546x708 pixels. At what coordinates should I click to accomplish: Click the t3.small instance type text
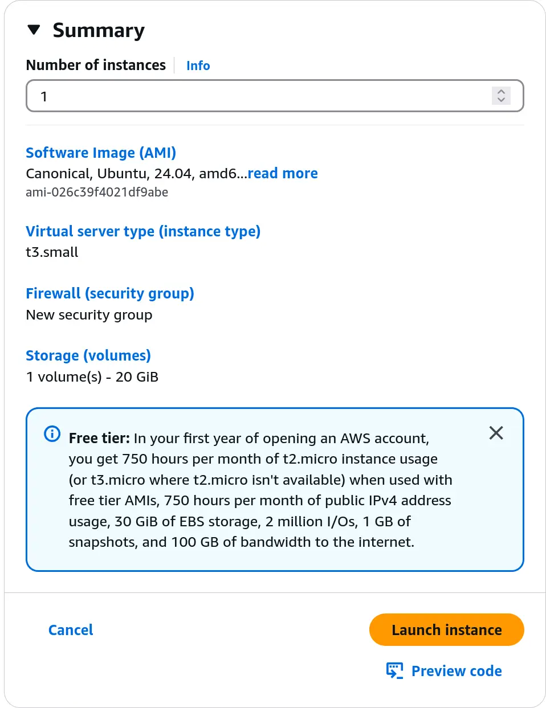coord(52,252)
